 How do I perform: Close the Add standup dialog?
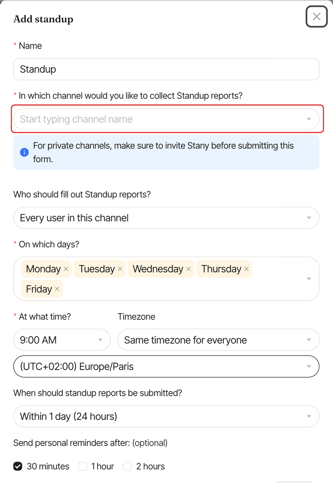pos(316,17)
